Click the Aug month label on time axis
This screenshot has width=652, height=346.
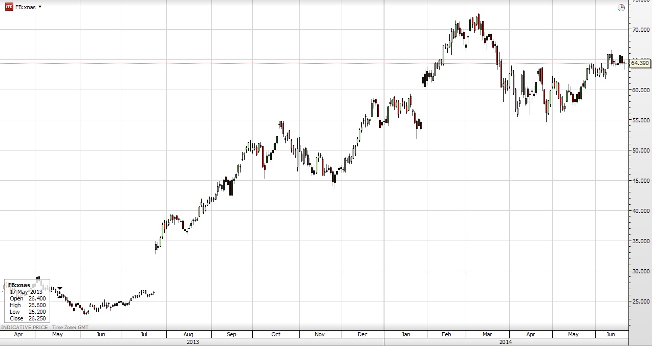coord(188,334)
